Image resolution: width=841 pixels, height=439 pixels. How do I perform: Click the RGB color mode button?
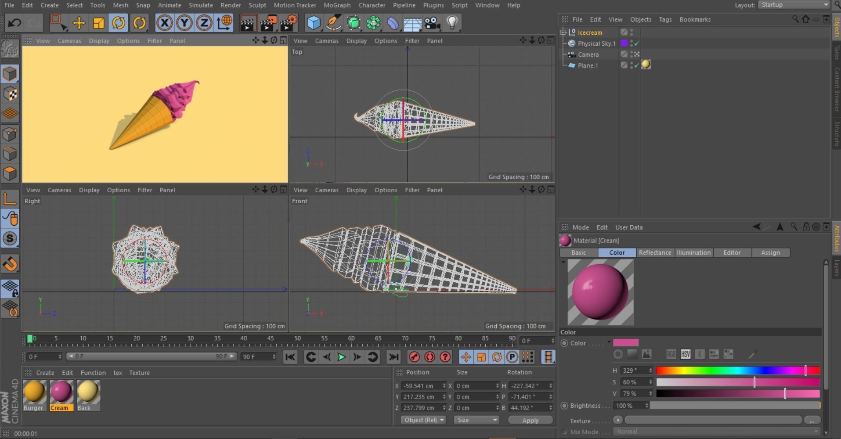pos(671,354)
